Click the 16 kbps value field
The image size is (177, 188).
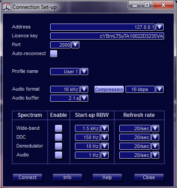tap(140, 89)
